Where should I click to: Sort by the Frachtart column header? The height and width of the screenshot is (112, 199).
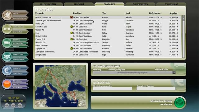click(x=77, y=13)
